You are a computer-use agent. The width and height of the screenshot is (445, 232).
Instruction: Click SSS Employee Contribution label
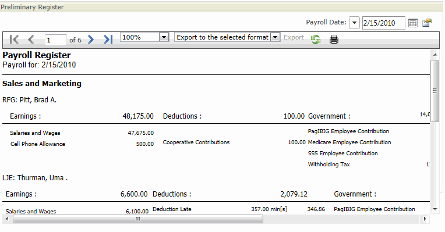coord(343,154)
